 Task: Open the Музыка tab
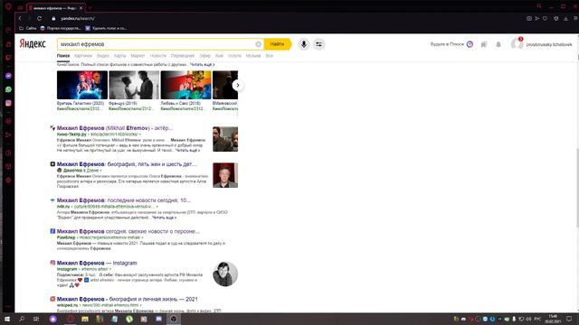253,56
